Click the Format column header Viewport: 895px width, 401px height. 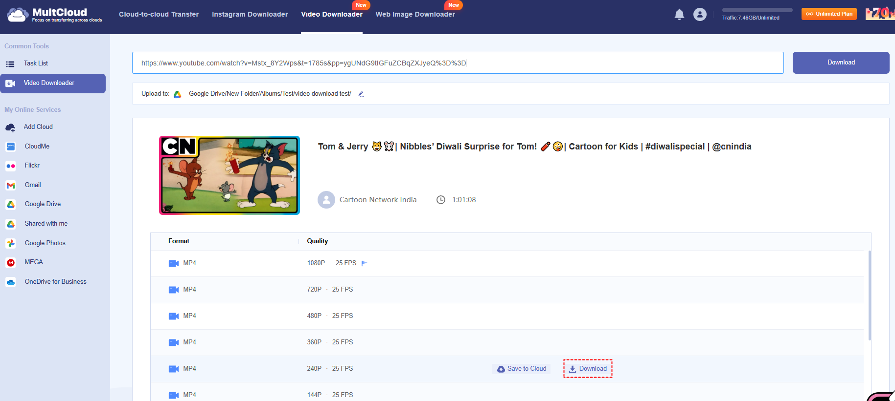pyautogui.click(x=179, y=241)
